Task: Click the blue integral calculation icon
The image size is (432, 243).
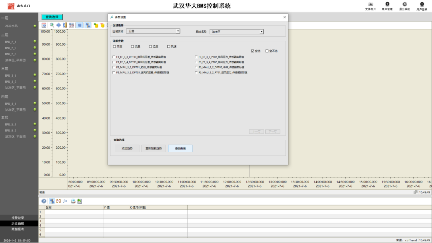Action: [x=65, y=201]
